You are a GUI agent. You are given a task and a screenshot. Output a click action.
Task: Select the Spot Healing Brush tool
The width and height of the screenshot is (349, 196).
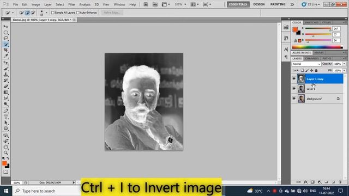tap(6, 63)
